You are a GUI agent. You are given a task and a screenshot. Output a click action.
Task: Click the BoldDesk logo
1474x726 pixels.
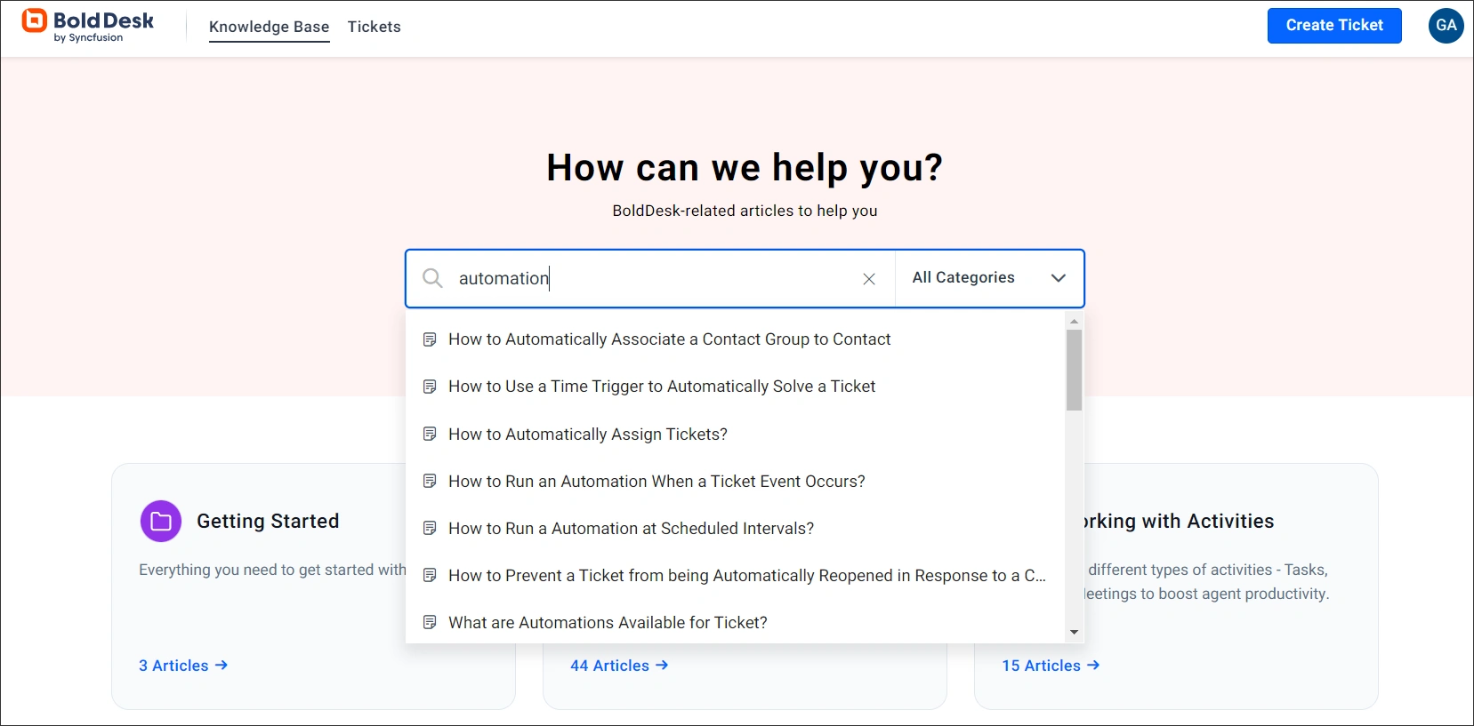tap(87, 26)
